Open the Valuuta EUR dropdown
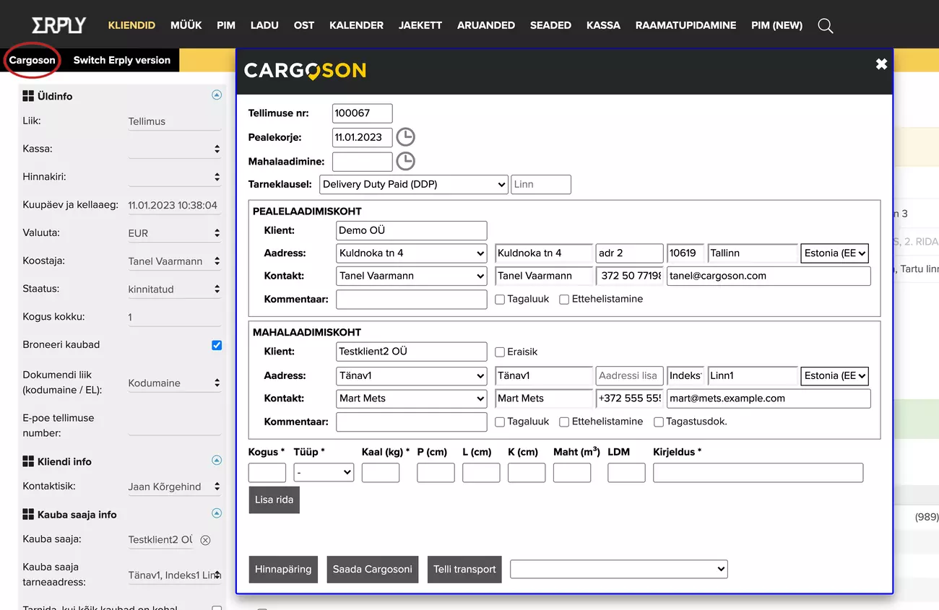This screenshot has width=939, height=610. point(175,233)
